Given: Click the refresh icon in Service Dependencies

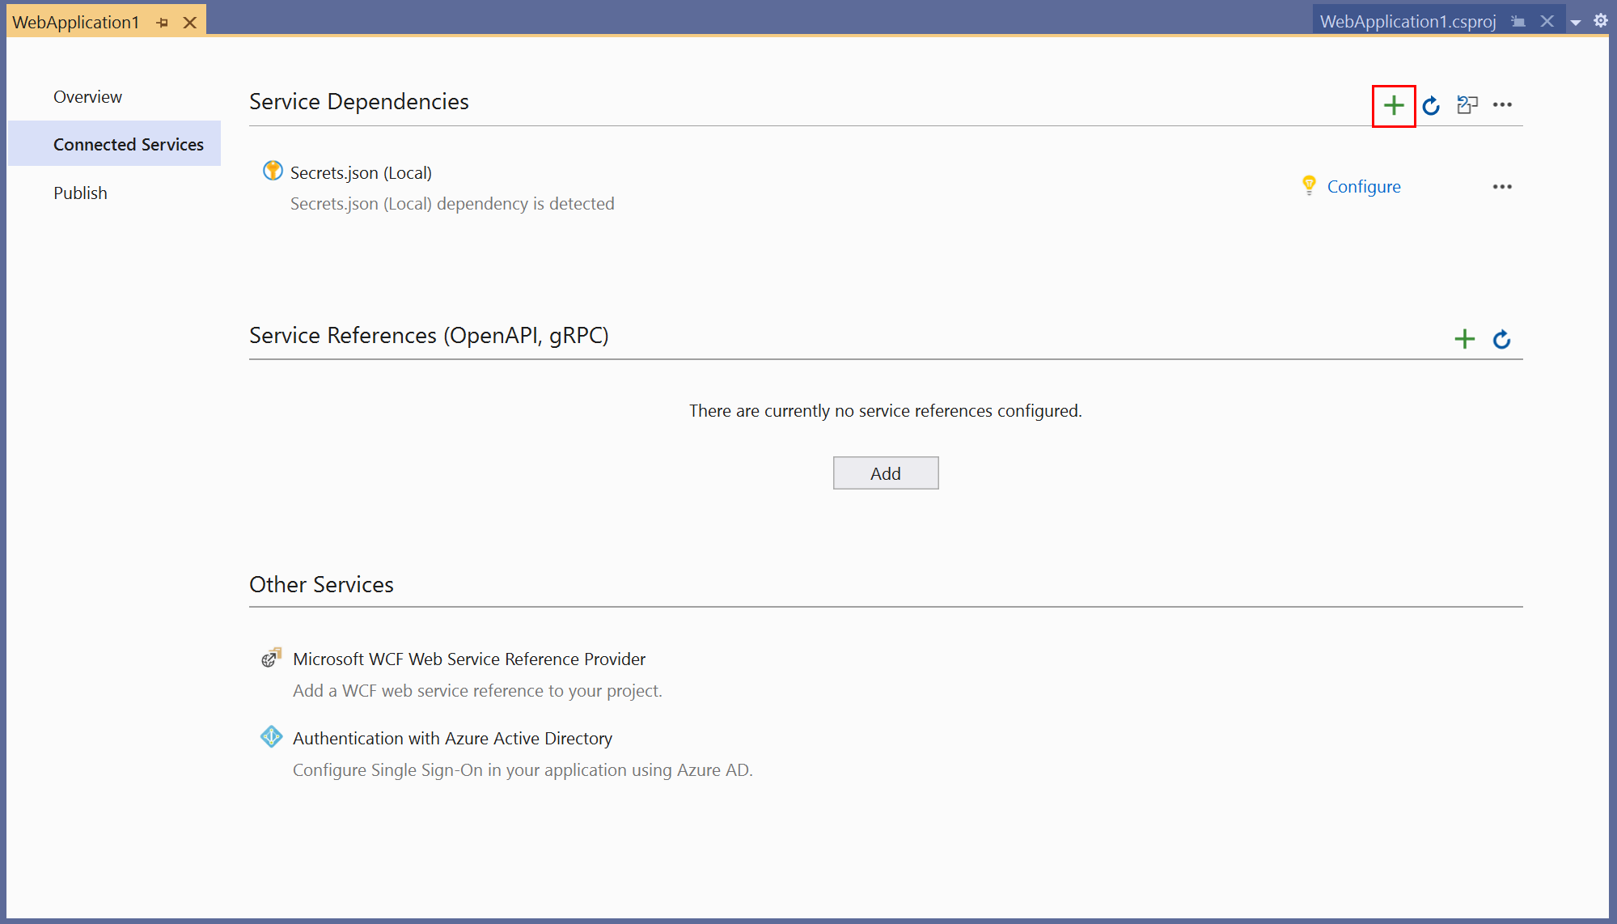Looking at the screenshot, I should [1432, 104].
